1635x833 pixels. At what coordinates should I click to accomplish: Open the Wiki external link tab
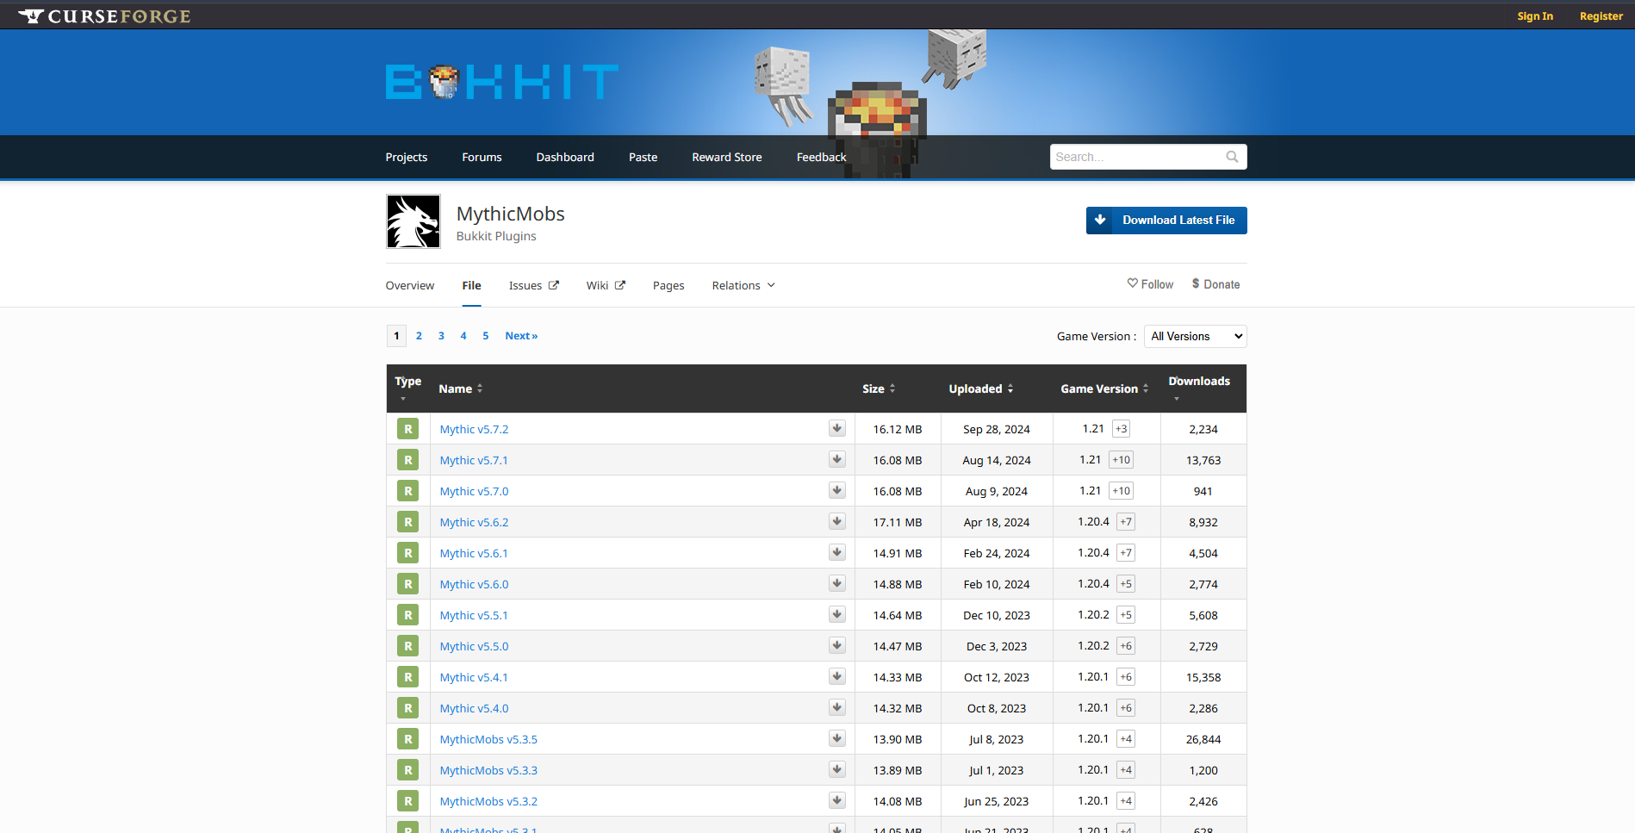point(606,285)
